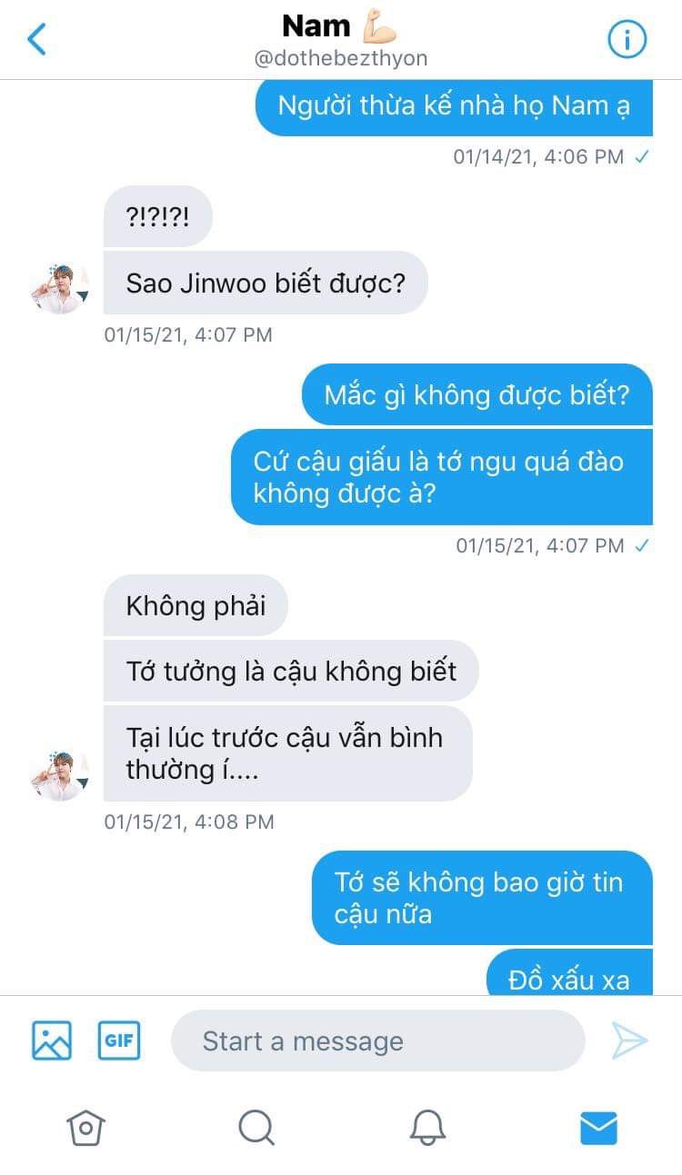682x1175 pixels.
Task: Select 'Tớ sẽ không bao giờ tin' message
Action: coord(482,898)
